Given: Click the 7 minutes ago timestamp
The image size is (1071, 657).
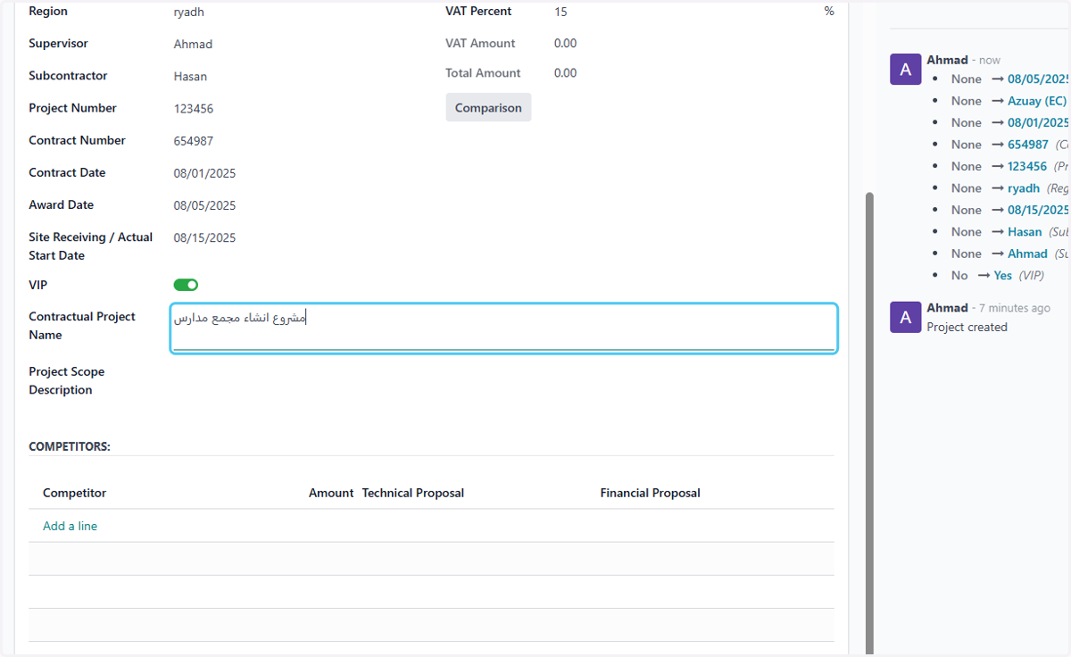Looking at the screenshot, I should [x=1015, y=309].
